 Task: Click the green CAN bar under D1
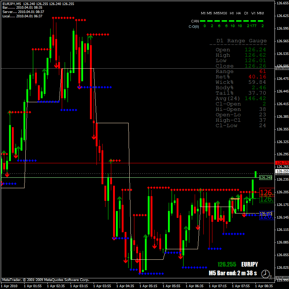pyautogui.click(x=246, y=21)
